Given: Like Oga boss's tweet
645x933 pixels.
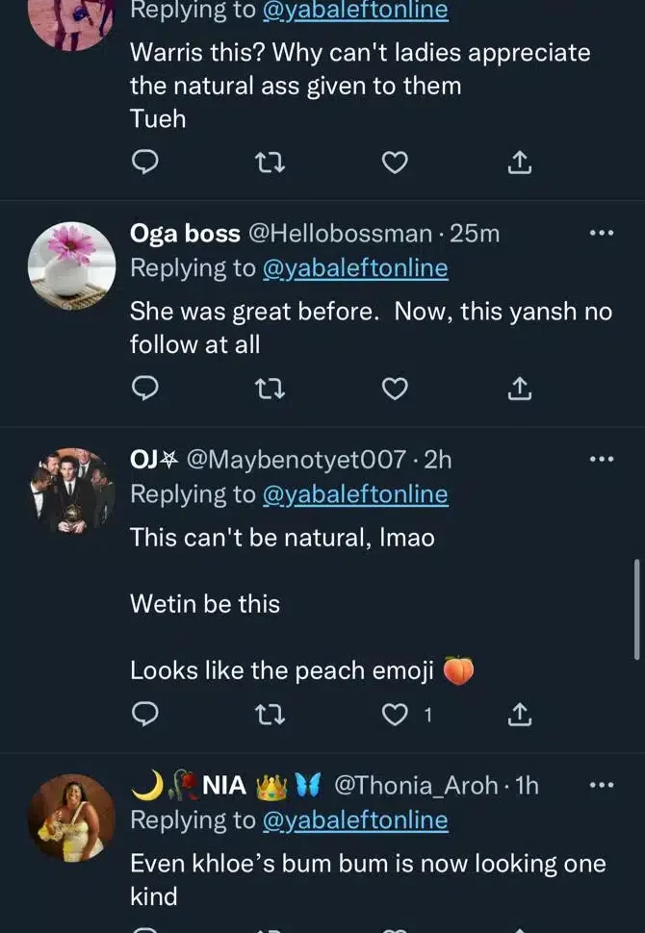Looking at the screenshot, I should (x=395, y=389).
